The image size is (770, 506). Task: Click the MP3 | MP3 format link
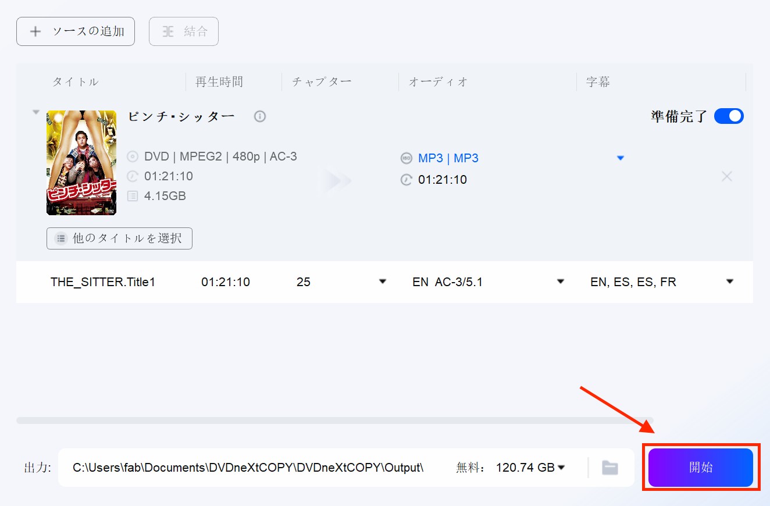(448, 158)
